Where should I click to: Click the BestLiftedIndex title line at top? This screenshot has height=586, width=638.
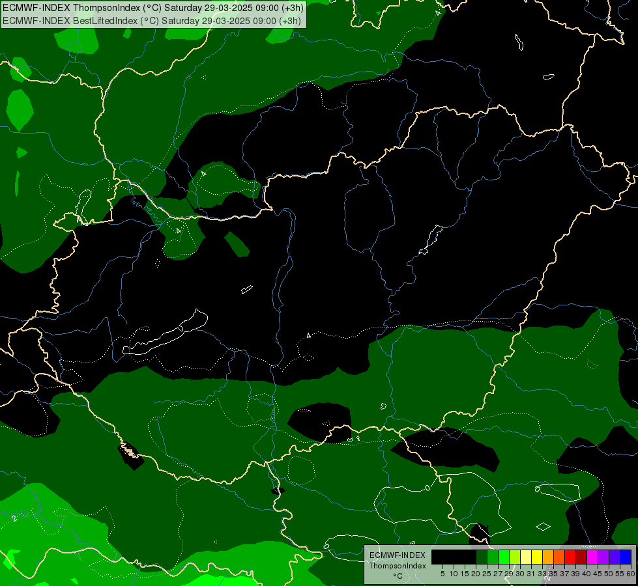pyautogui.click(x=152, y=20)
